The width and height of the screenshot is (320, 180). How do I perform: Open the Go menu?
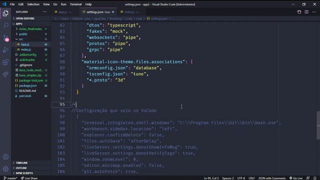[x=55, y=4]
